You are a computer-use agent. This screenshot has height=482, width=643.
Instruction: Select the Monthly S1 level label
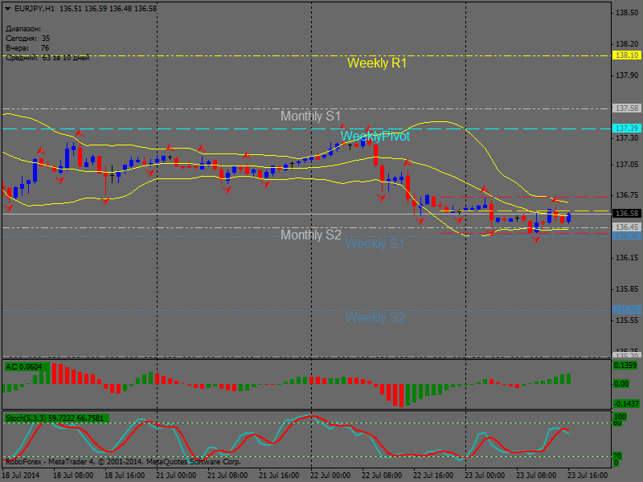310,116
